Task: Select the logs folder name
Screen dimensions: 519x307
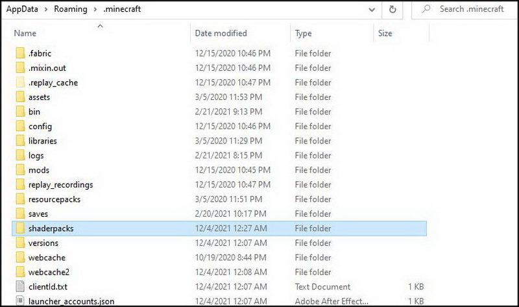Action: click(x=36, y=156)
